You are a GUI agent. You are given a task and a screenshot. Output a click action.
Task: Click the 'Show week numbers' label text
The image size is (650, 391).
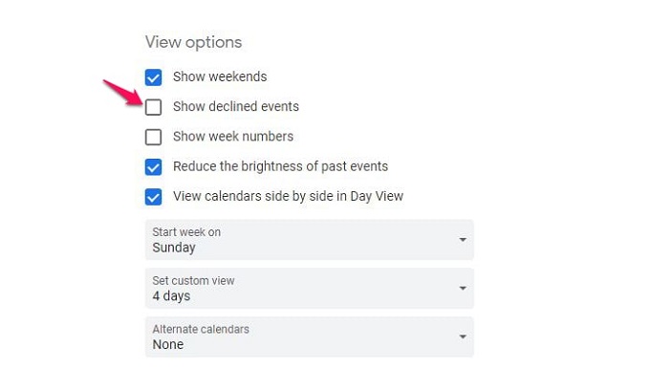233,137
